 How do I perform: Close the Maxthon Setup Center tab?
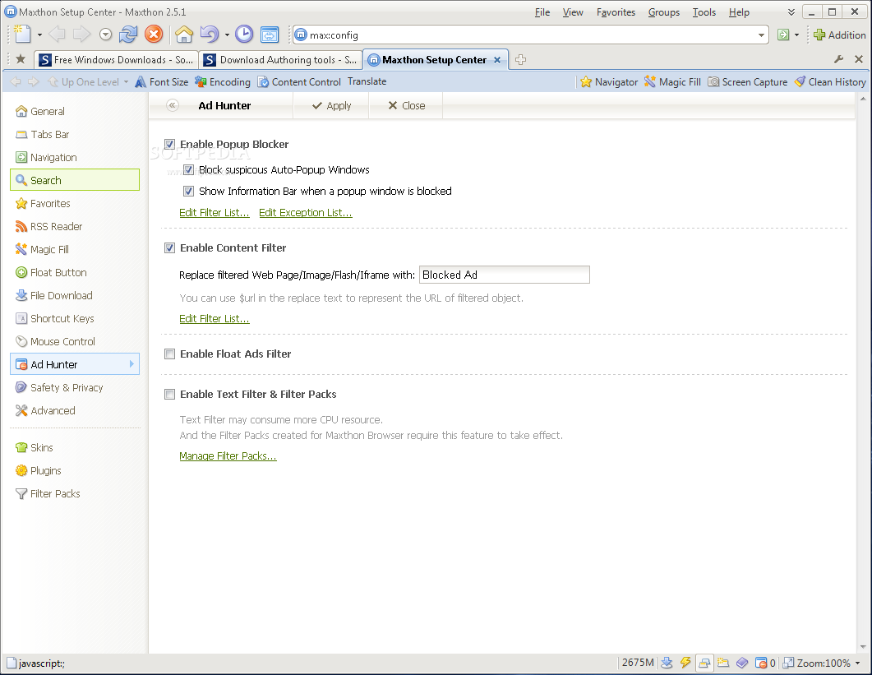(497, 60)
